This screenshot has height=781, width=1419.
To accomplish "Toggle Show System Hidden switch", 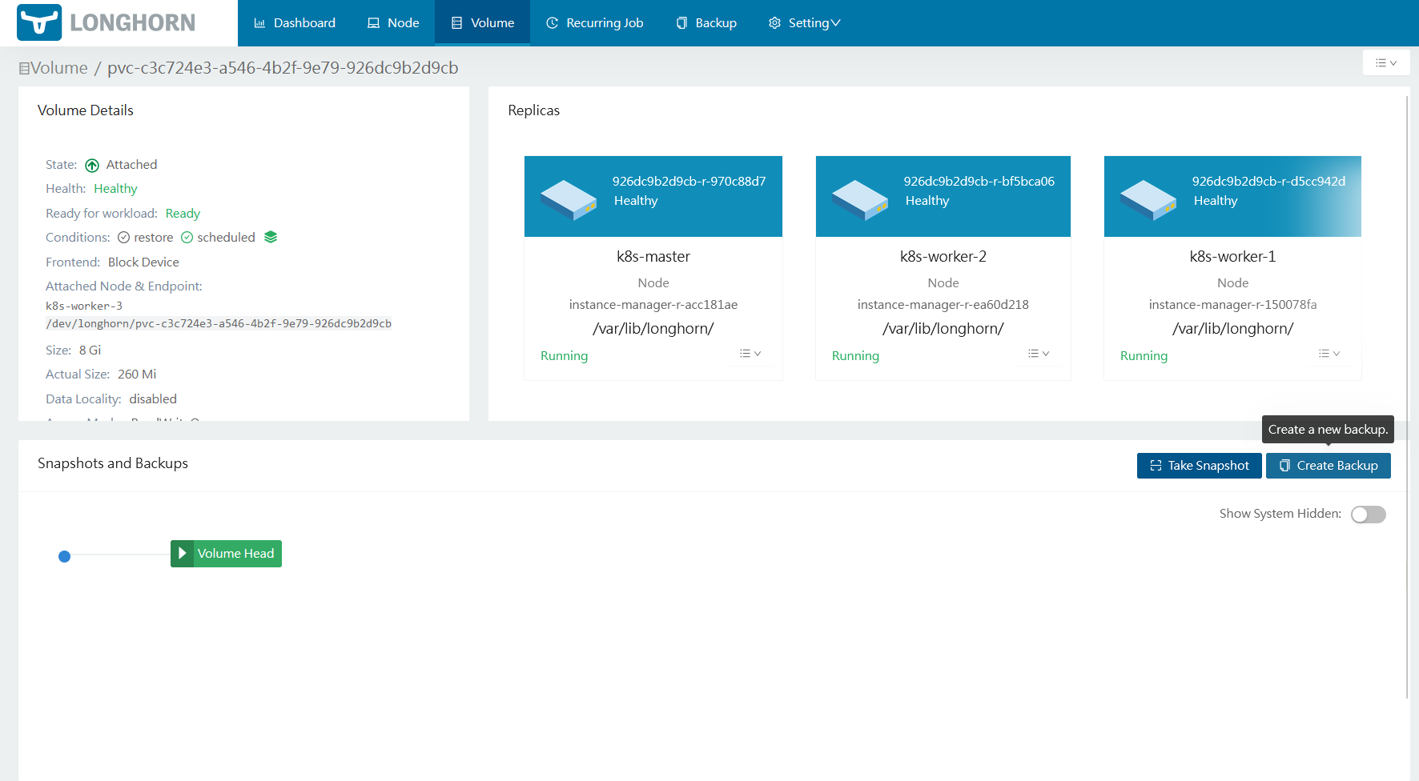I will (x=1369, y=515).
